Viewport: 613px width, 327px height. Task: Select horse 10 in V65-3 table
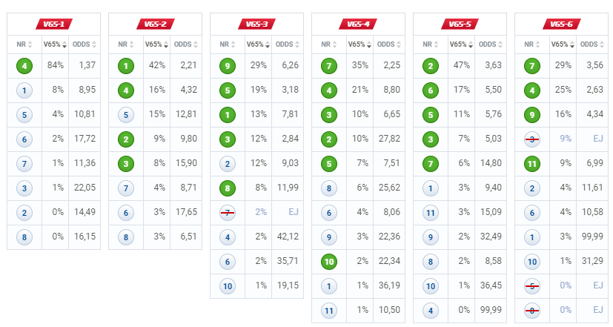click(x=228, y=286)
